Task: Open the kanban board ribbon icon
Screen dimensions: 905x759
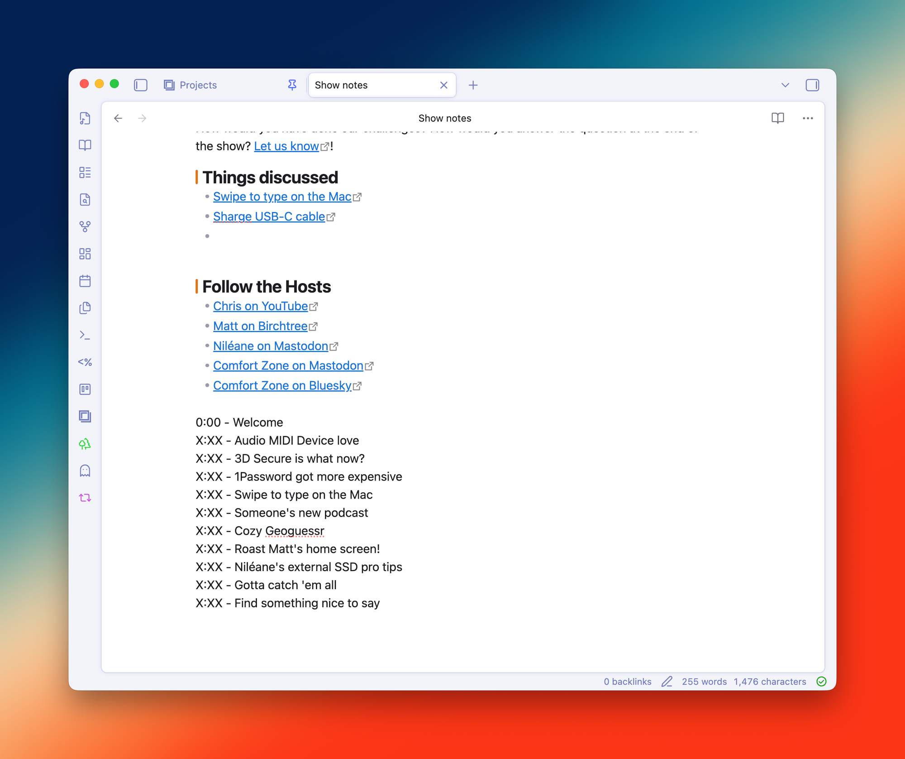Action: 85,389
